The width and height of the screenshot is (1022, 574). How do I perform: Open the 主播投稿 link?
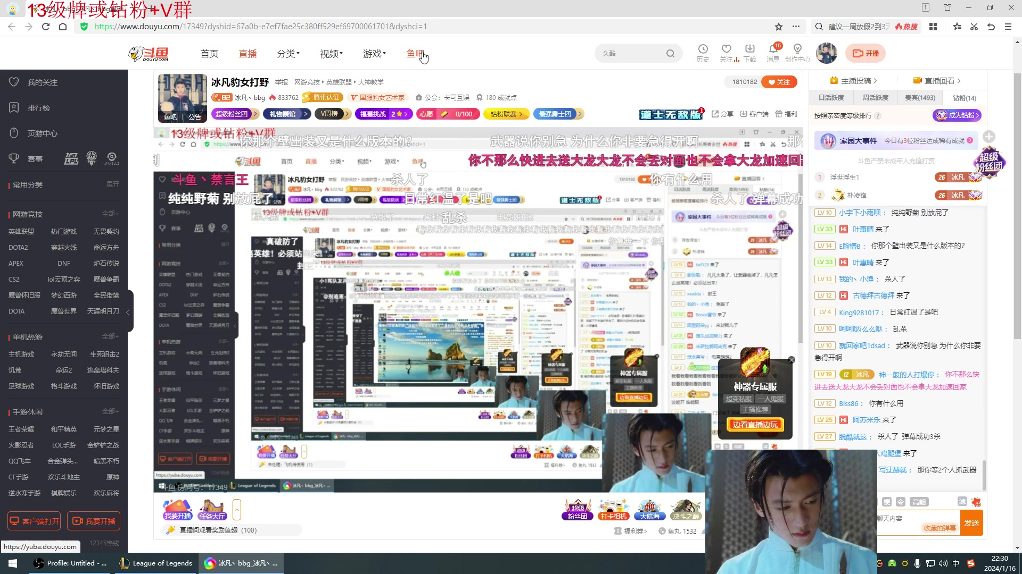pos(854,81)
